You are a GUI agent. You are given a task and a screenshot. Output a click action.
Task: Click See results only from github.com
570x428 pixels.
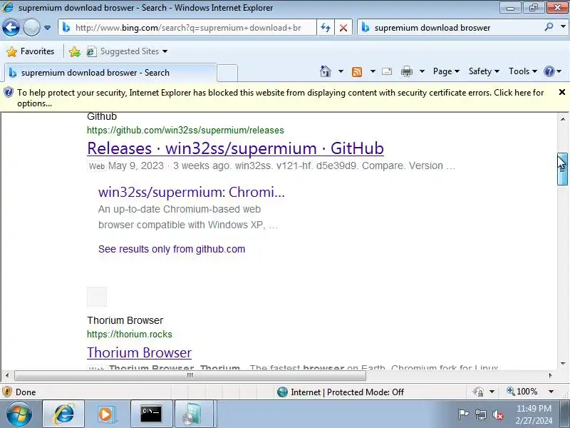click(x=172, y=249)
